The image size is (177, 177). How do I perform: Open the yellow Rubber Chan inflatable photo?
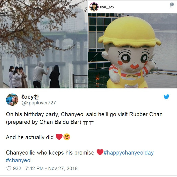pos(132,51)
